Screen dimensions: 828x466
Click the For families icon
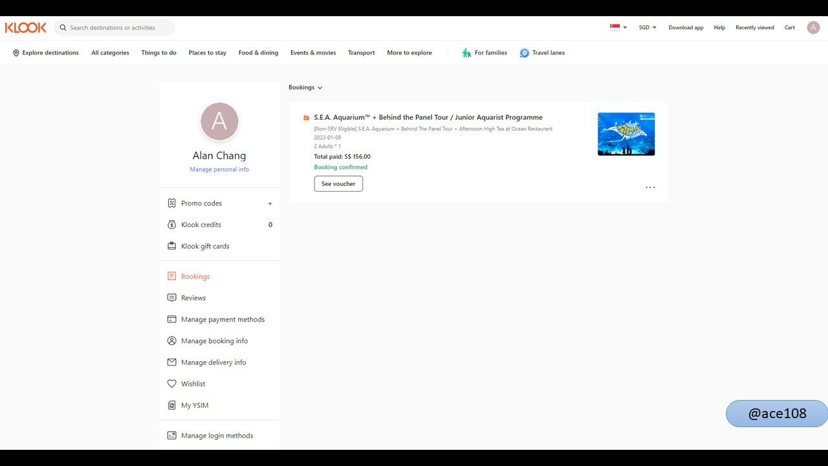click(466, 53)
